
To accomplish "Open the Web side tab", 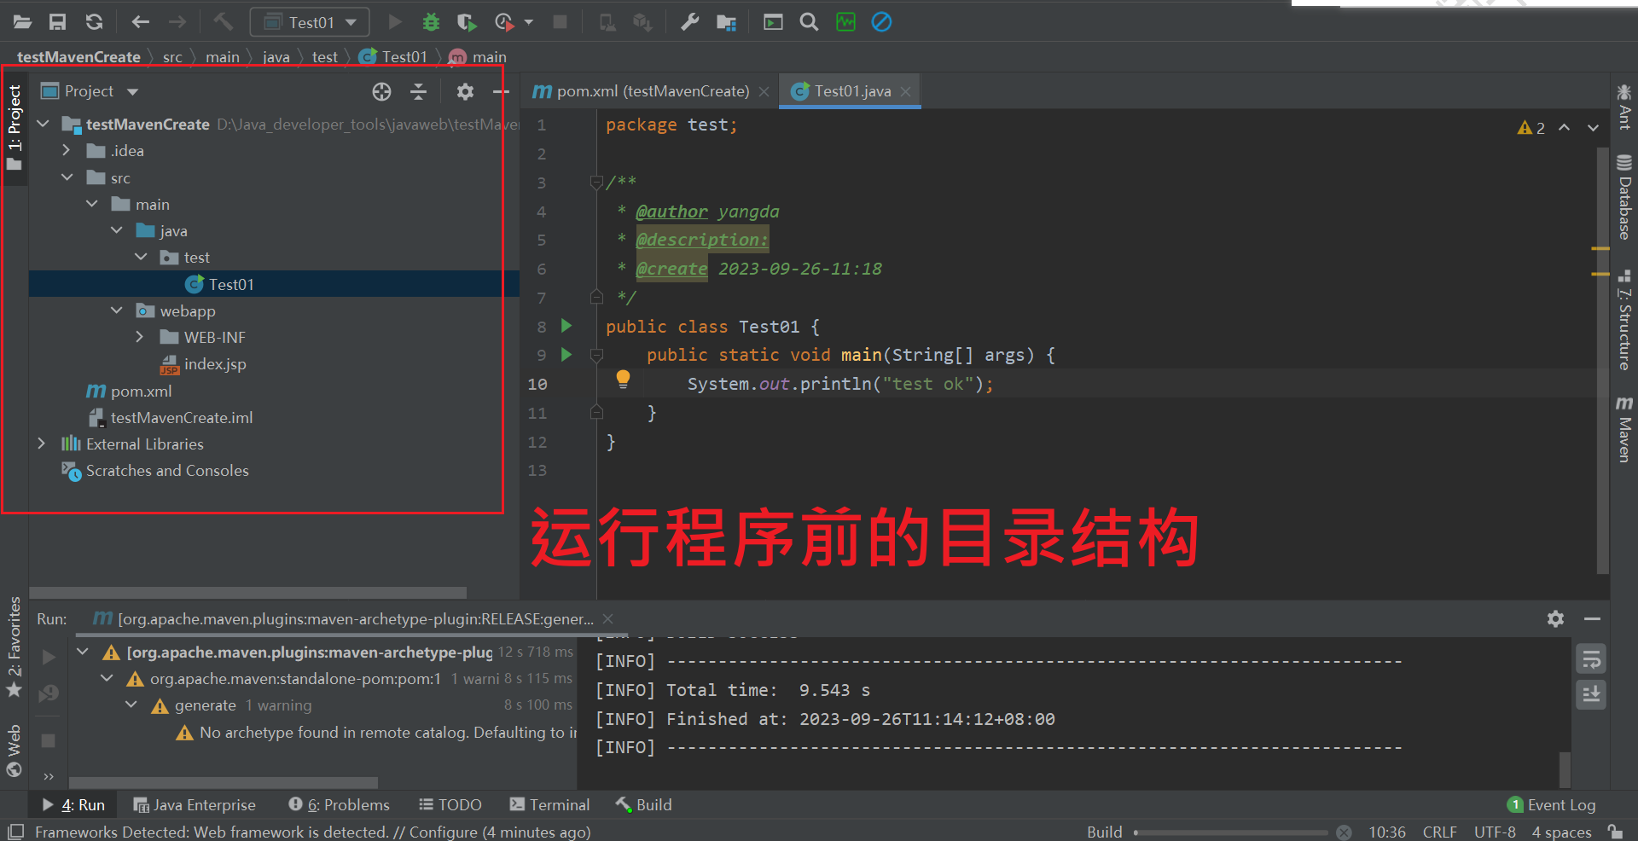I will pos(15,751).
